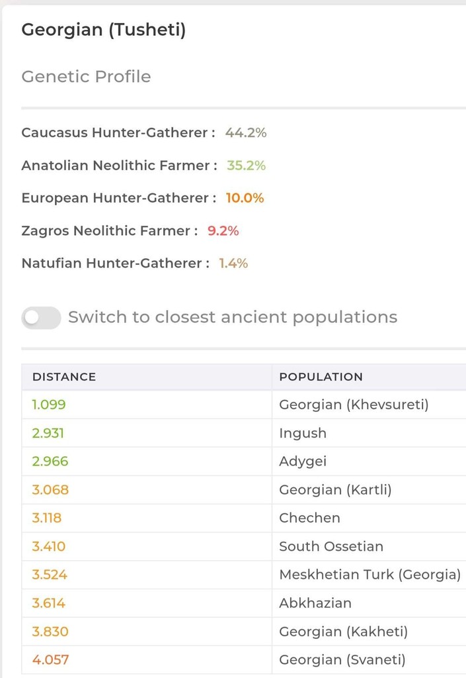Click the 1.099 distance value
Image resolution: width=466 pixels, height=678 pixels.
pos(49,405)
